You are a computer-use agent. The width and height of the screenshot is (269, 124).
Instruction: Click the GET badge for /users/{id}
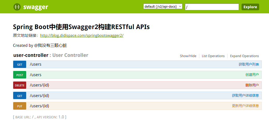(x=20, y=96)
